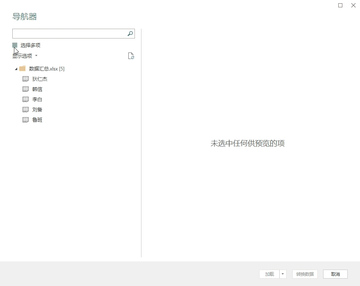Select the 狄仁杰 table
The width and height of the screenshot is (360, 286).
39,79
